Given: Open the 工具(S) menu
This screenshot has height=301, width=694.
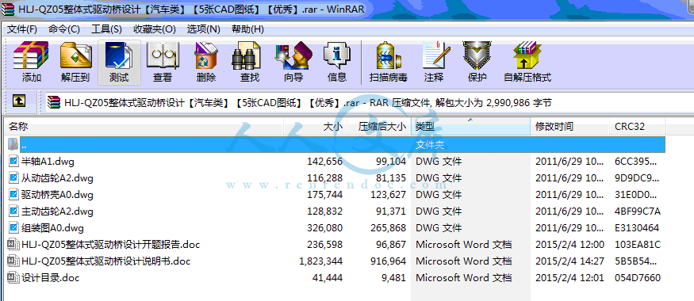Looking at the screenshot, I should click(106, 29).
